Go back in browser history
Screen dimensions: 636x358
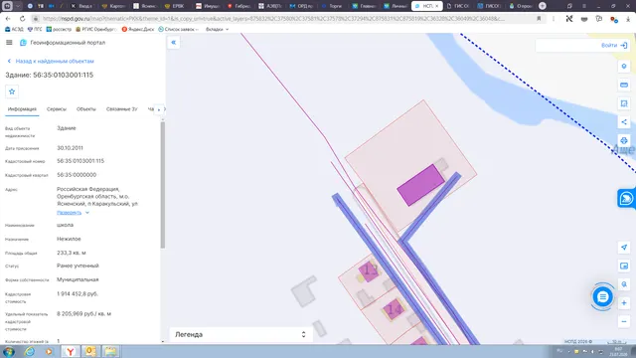click(8, 19)
